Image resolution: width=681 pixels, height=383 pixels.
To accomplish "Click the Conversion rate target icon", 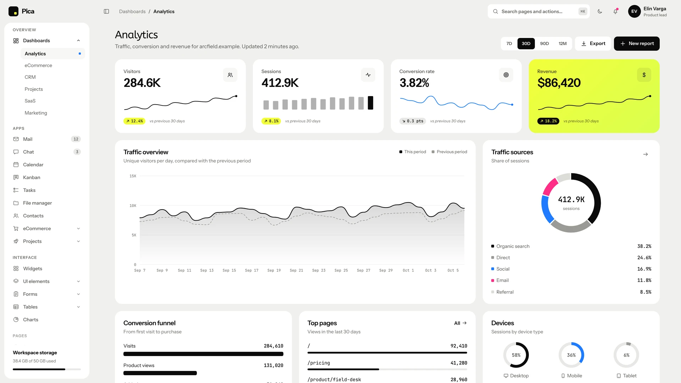I will 506,75.
